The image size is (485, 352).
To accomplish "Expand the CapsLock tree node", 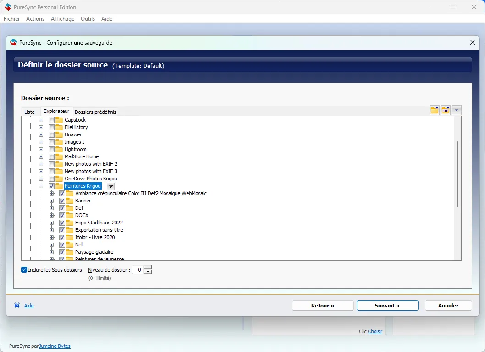I will (x=41, y=120).
